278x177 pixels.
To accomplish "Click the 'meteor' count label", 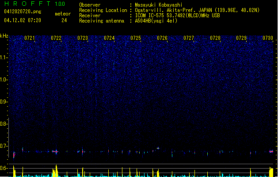I will (x=63, y=14).
